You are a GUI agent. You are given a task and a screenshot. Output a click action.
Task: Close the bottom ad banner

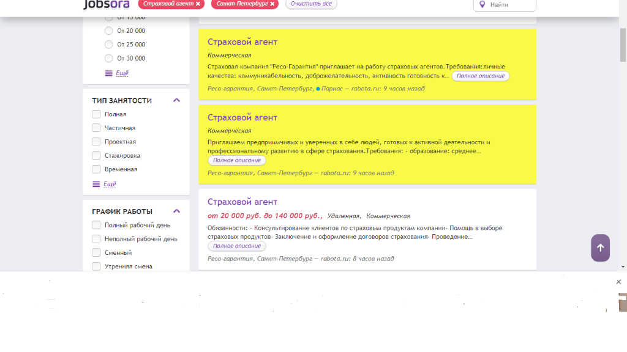pyautogui.click(x=618, y=282)
